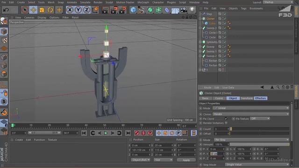Open the spline pen tools
Screen dimensions: 299x168
pyautogui.click(x=142, y=10)
